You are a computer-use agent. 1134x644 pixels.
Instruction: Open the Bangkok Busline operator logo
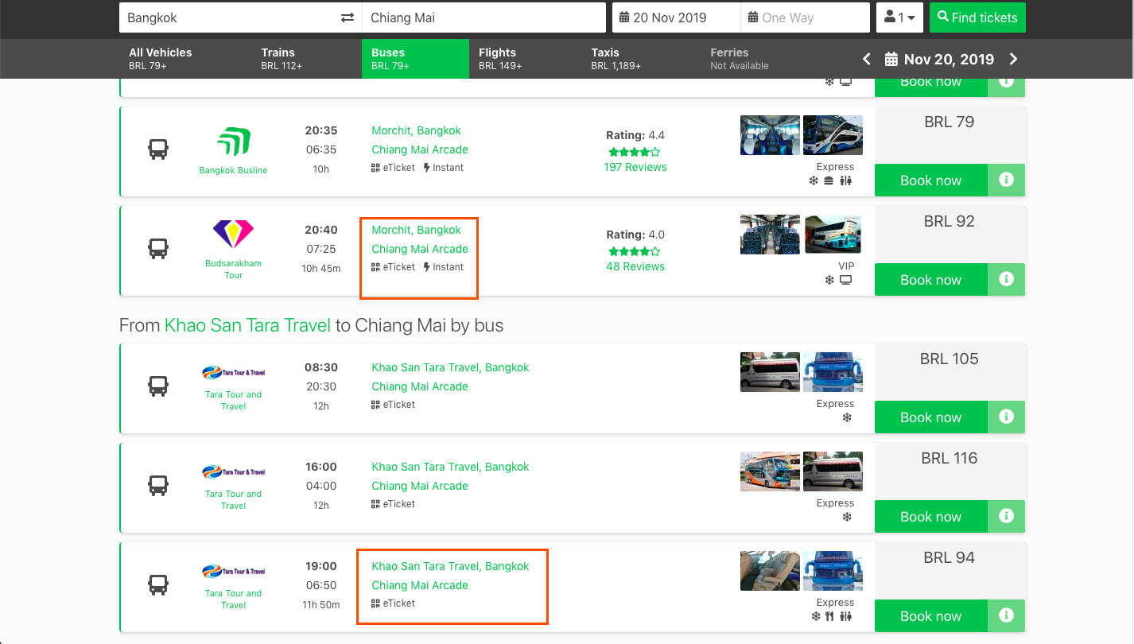(x=233, y=142)
